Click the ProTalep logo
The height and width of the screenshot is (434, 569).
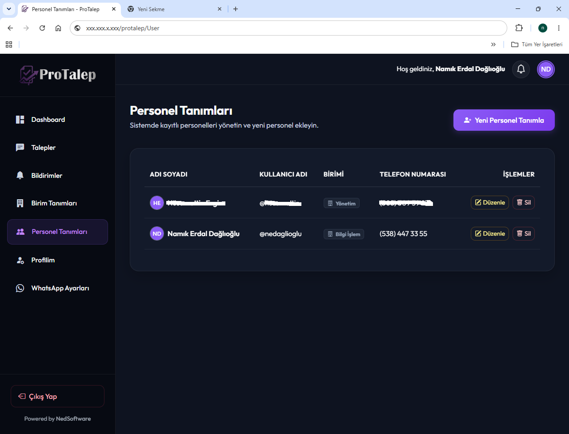pyautogui.click(x=58, y=75)
